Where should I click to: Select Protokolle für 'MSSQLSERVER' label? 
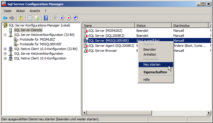pyautogui.click(x=41, y=44)
